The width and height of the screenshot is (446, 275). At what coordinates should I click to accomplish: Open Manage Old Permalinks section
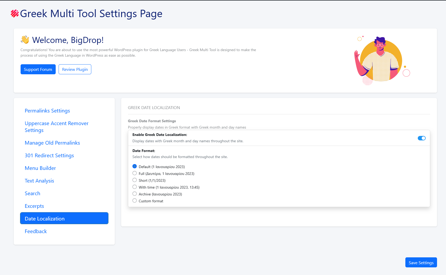[x=52, y=143]
